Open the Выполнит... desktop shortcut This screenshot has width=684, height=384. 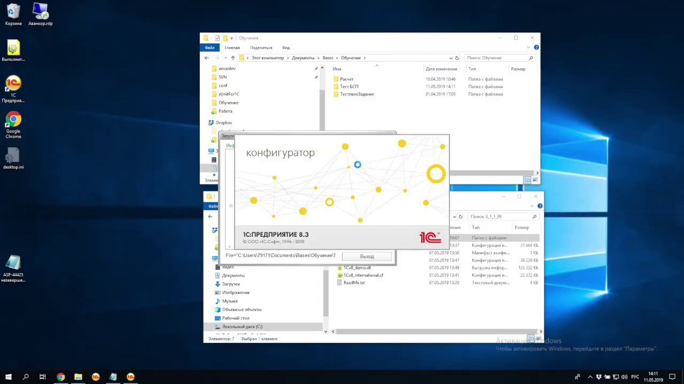[13, 51]
